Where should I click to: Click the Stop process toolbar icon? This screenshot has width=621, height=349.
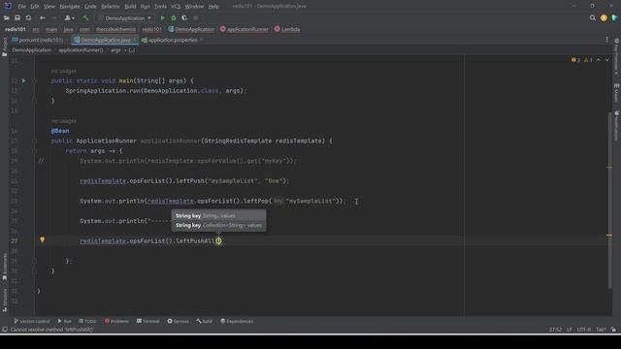coord(196,17)
